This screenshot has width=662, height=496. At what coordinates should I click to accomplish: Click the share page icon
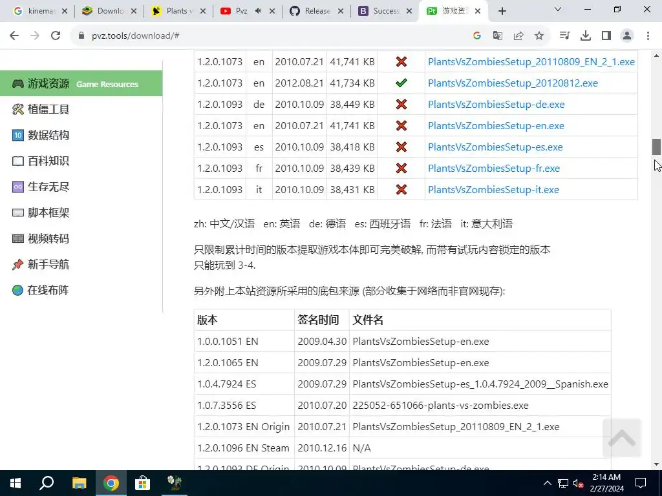[518, 36]
